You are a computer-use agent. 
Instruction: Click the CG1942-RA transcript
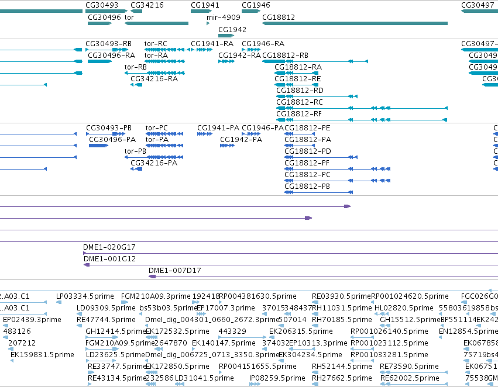[x=226, y=61]
